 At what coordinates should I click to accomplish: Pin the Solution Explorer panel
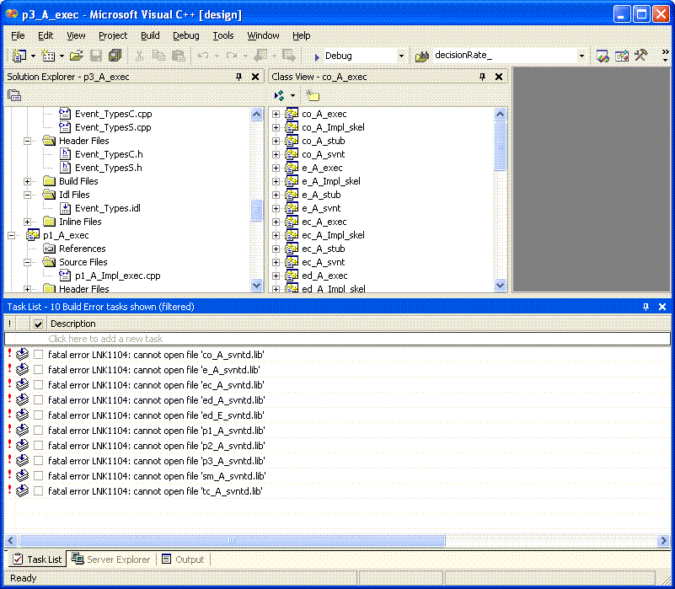coord(239,77)
